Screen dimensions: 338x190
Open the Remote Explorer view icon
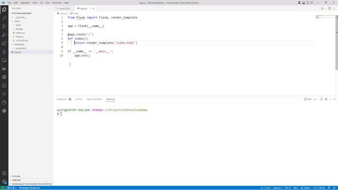pyautogui.click(x=4, y=60)
